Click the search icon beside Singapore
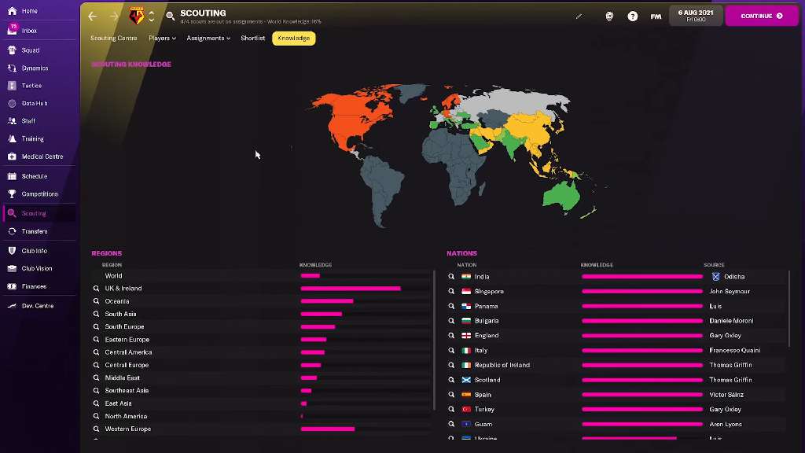The width and height of the screenshot is (805, 453). click(x=451, y=292)
